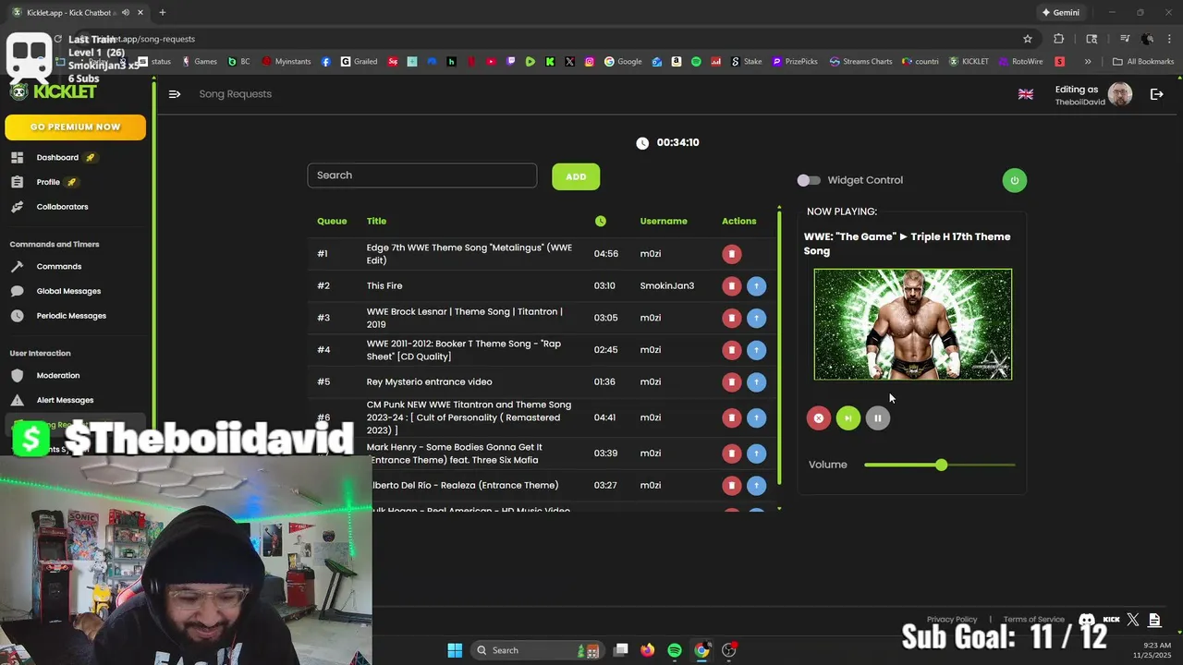Open the RotoWire bookmark
1183x665 pixels.
click(1020, 62)
